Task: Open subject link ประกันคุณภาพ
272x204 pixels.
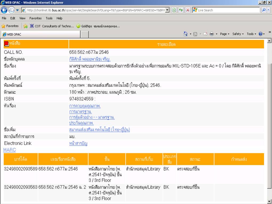Action: click(x=81, y=123)
